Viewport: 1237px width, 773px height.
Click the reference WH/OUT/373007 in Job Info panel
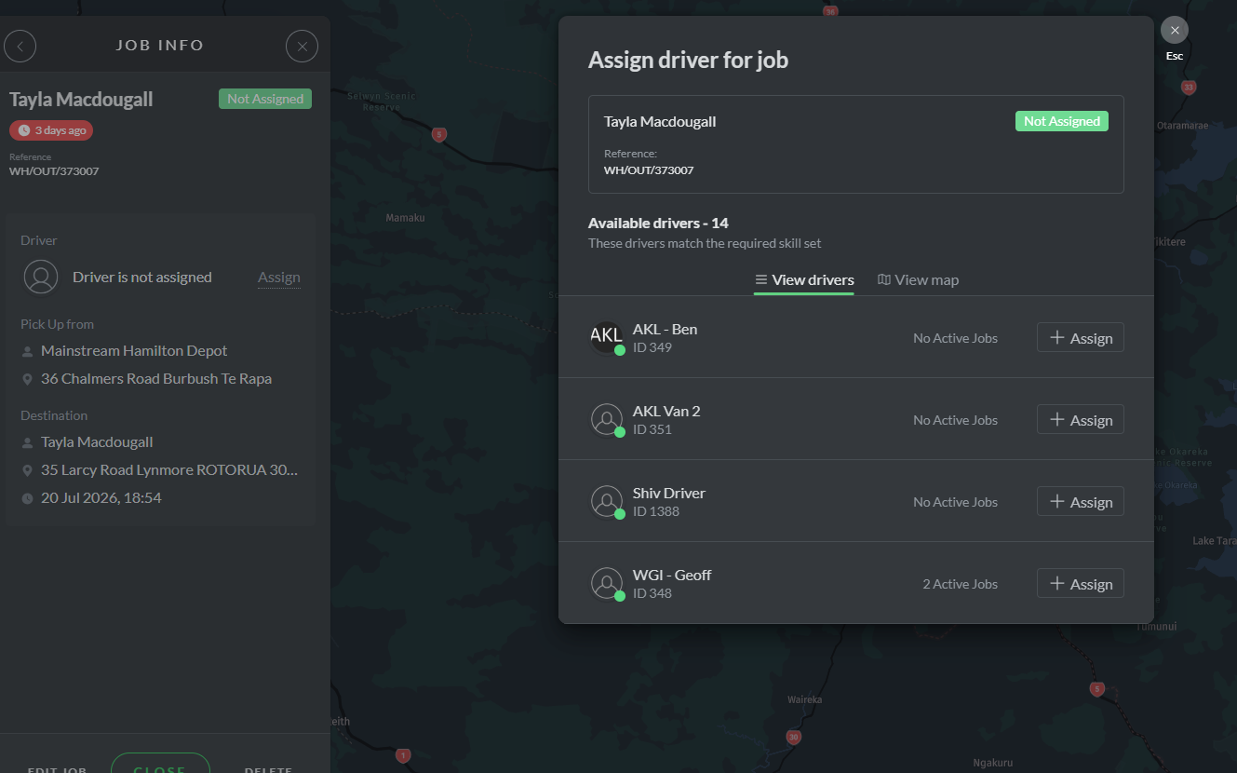pos(54,171)
